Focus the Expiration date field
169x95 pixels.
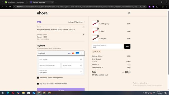[49, 65]
